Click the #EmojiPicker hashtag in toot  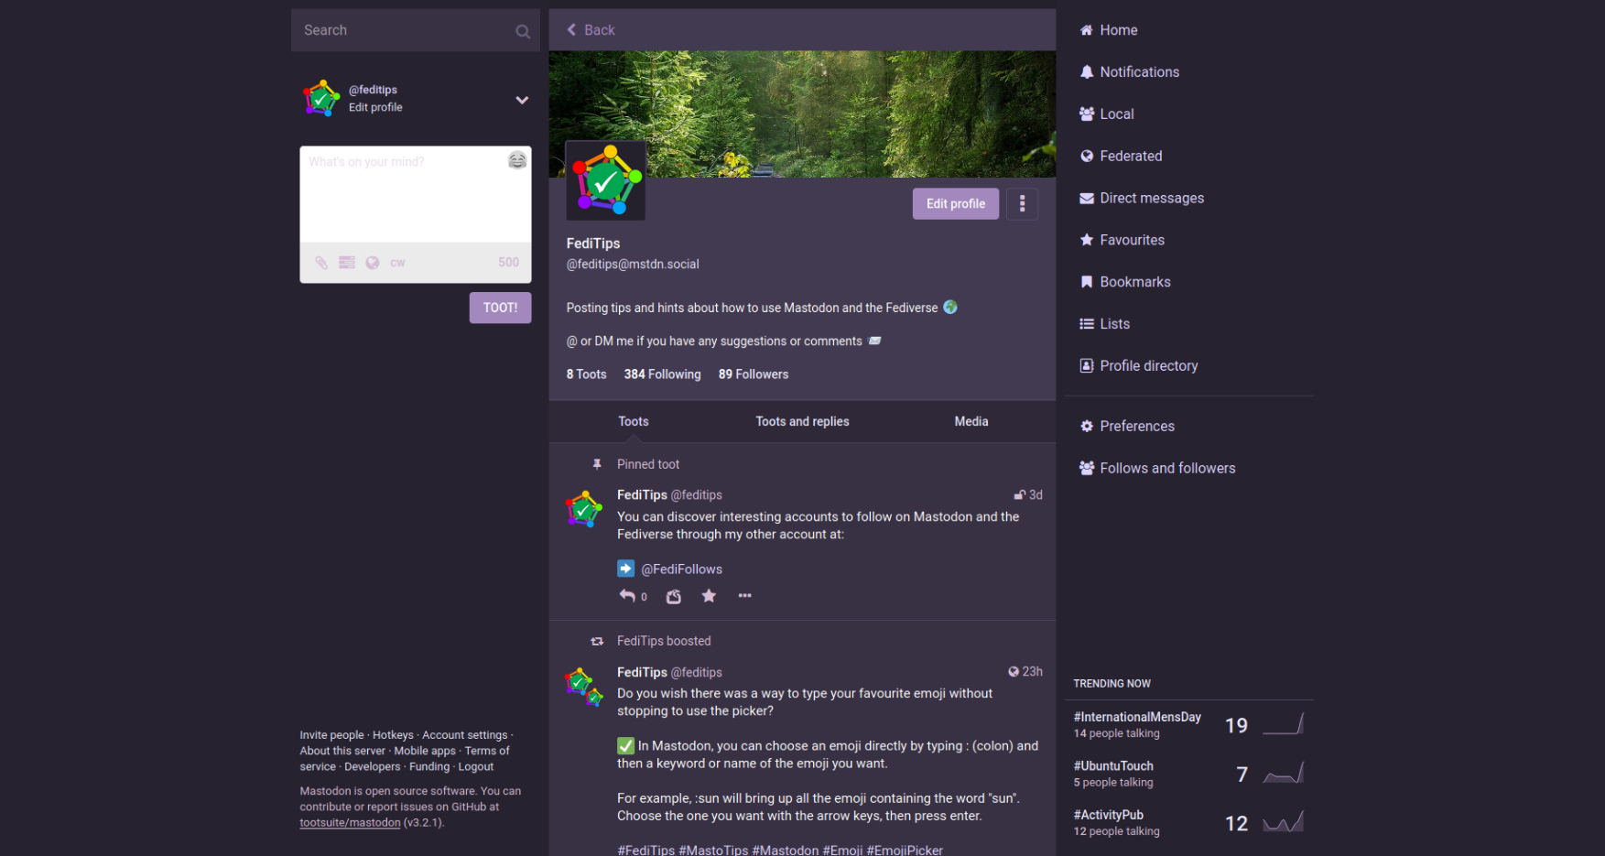905,851
